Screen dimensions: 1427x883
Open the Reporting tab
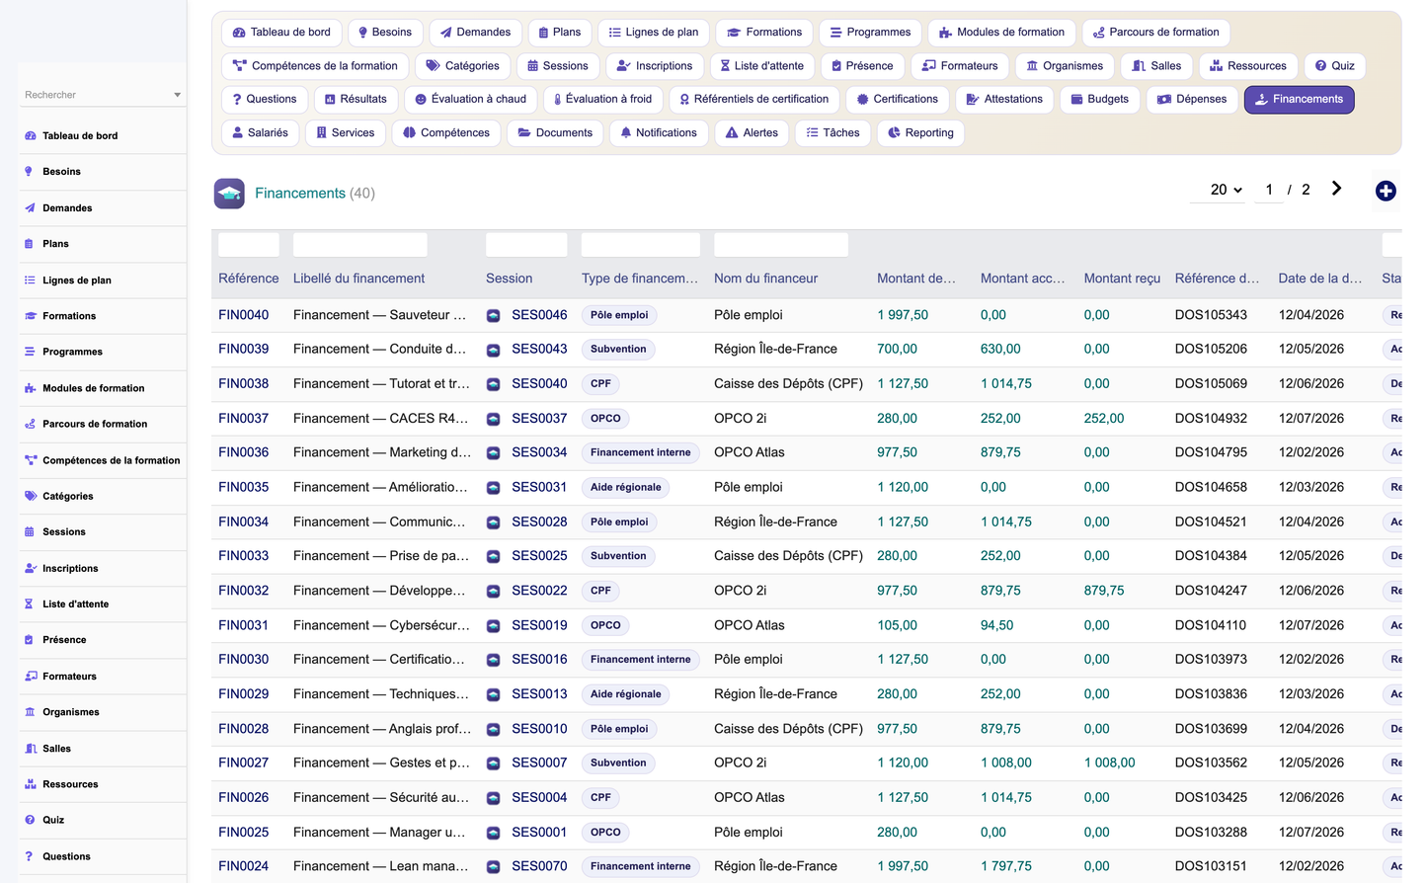pos(920,133)
